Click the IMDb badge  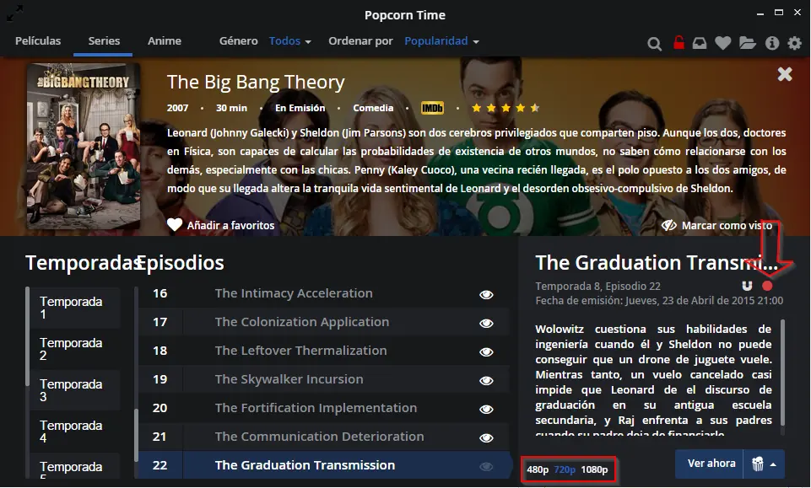432,108
